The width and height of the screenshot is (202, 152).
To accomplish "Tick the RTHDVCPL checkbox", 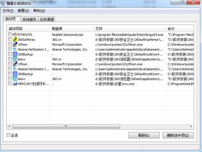I will coord(10,34).
